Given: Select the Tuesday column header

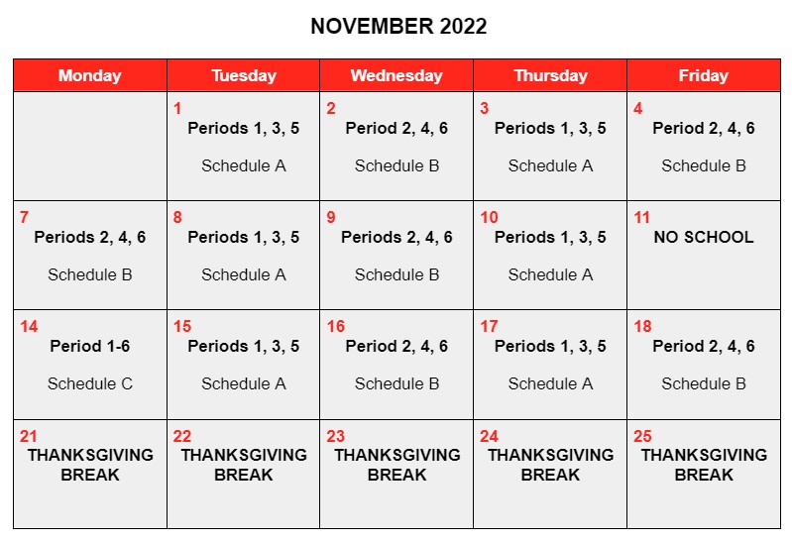Looking at the screenshot, I should pos(244,75).
